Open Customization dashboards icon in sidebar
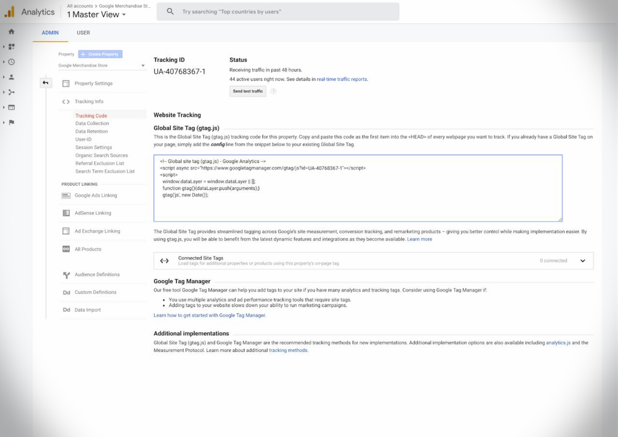Image resolution: width=618 pixels, height=437 pixels. [12, 47]
